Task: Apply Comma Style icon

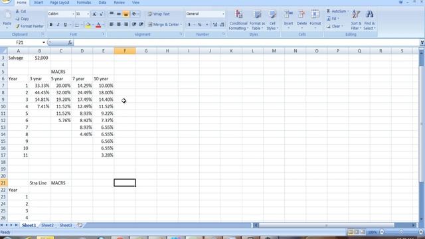Action: pos(207,25)
